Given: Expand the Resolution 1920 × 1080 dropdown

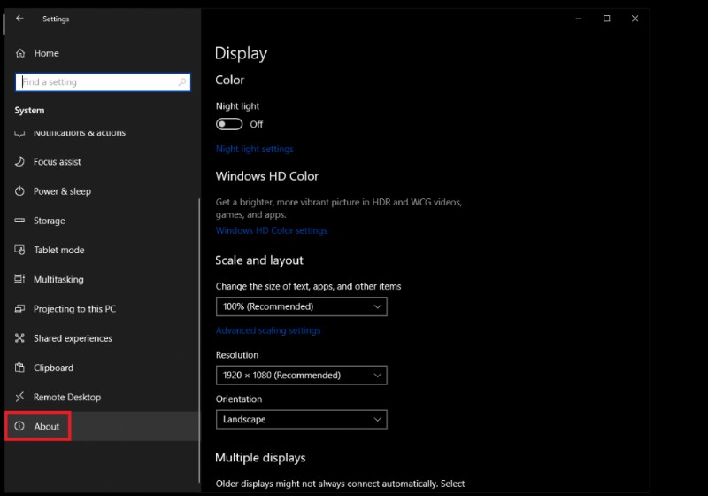Looking at the screenshot, I should pyautogui.click(x=301, y=375).
